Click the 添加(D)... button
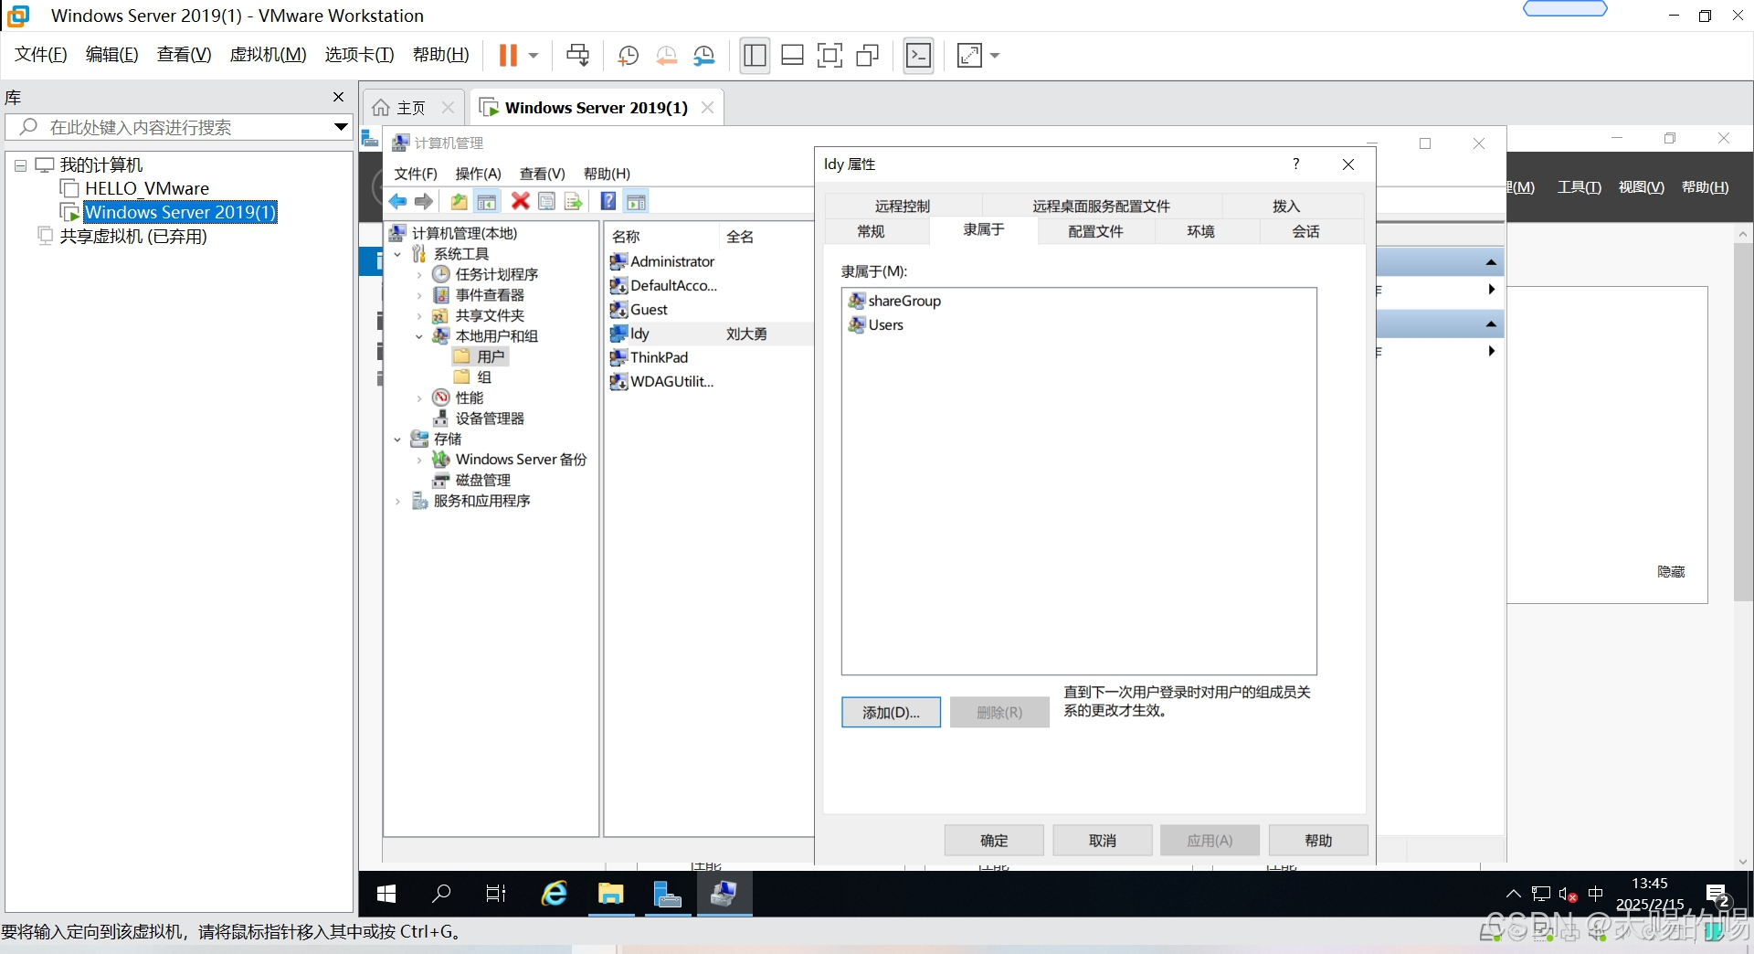 (x=891, y=713)
